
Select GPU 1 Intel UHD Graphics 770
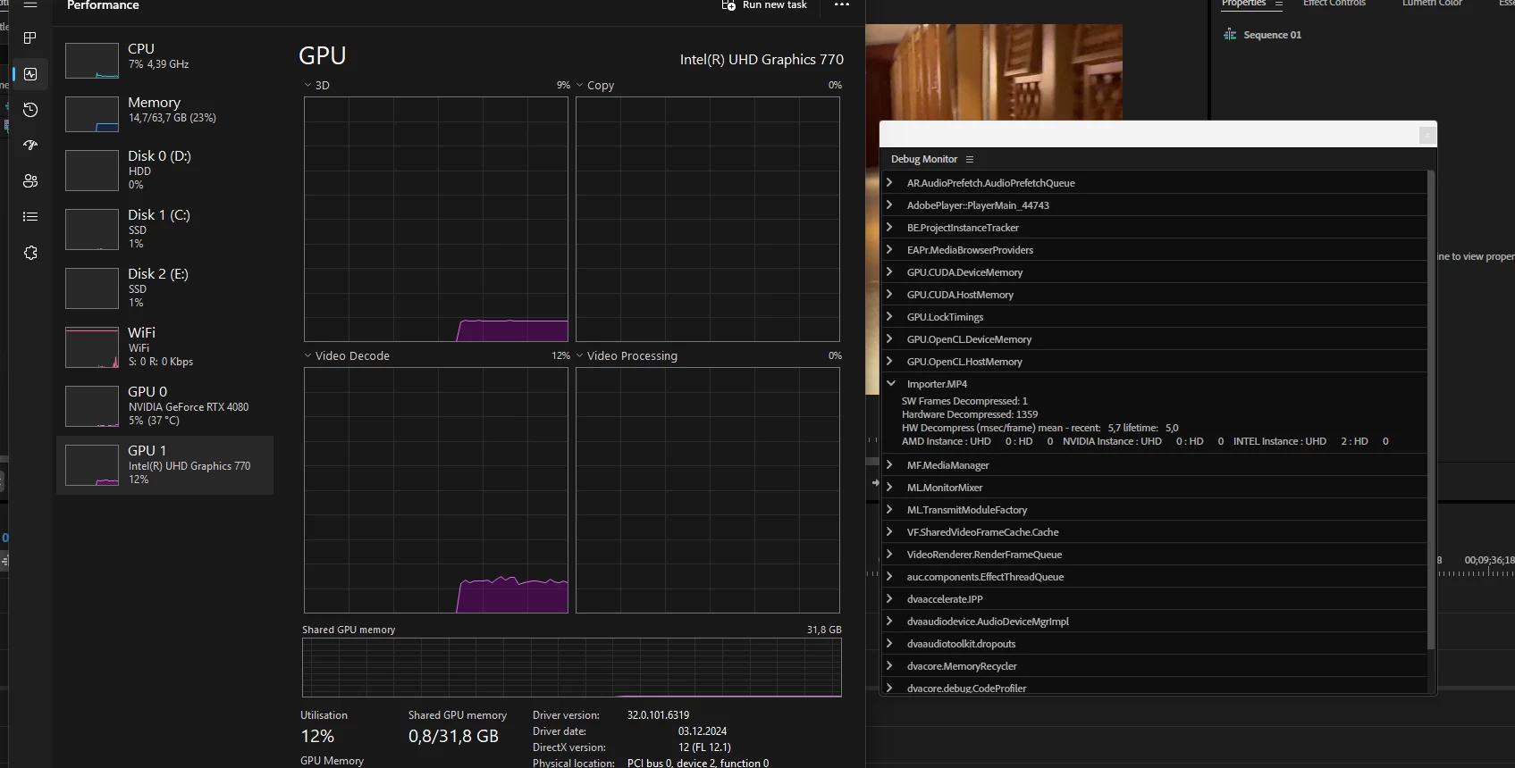tap(164, 464)
